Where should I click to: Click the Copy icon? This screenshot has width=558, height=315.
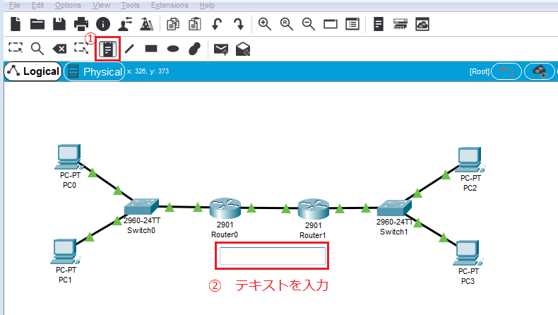[173, 24]
